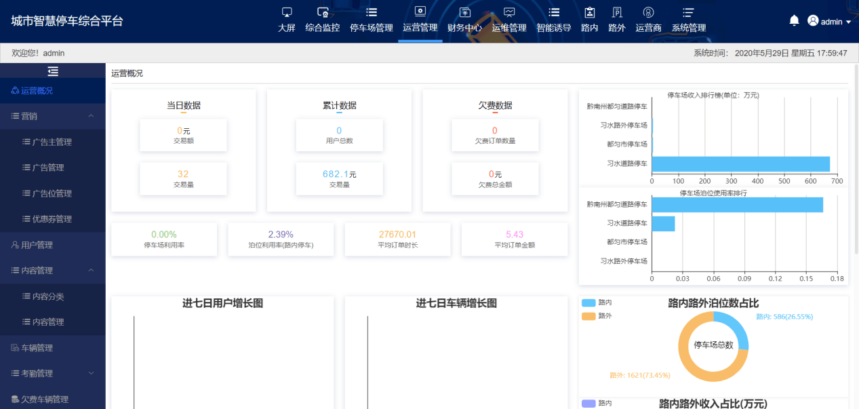Collapse the 内容管理 menu group chevron

91,271
